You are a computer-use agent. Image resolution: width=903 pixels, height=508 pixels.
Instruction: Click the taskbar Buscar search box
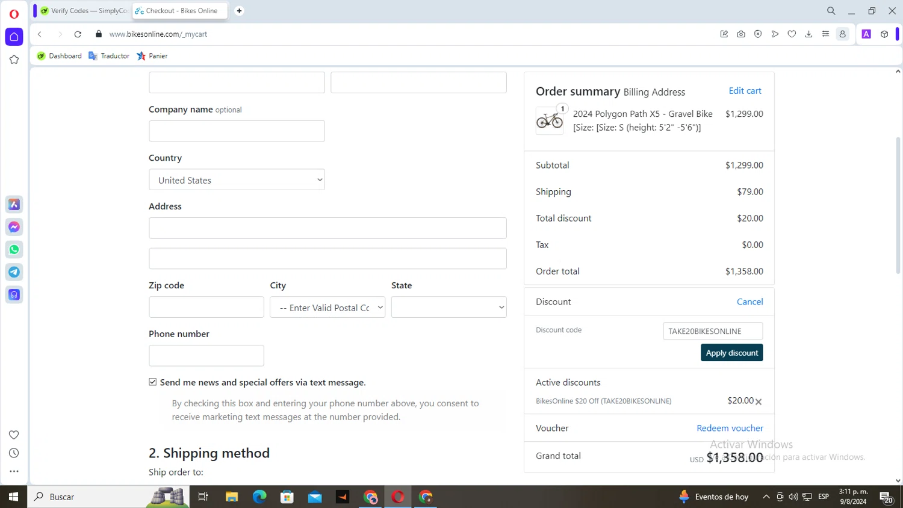(108, 497)
